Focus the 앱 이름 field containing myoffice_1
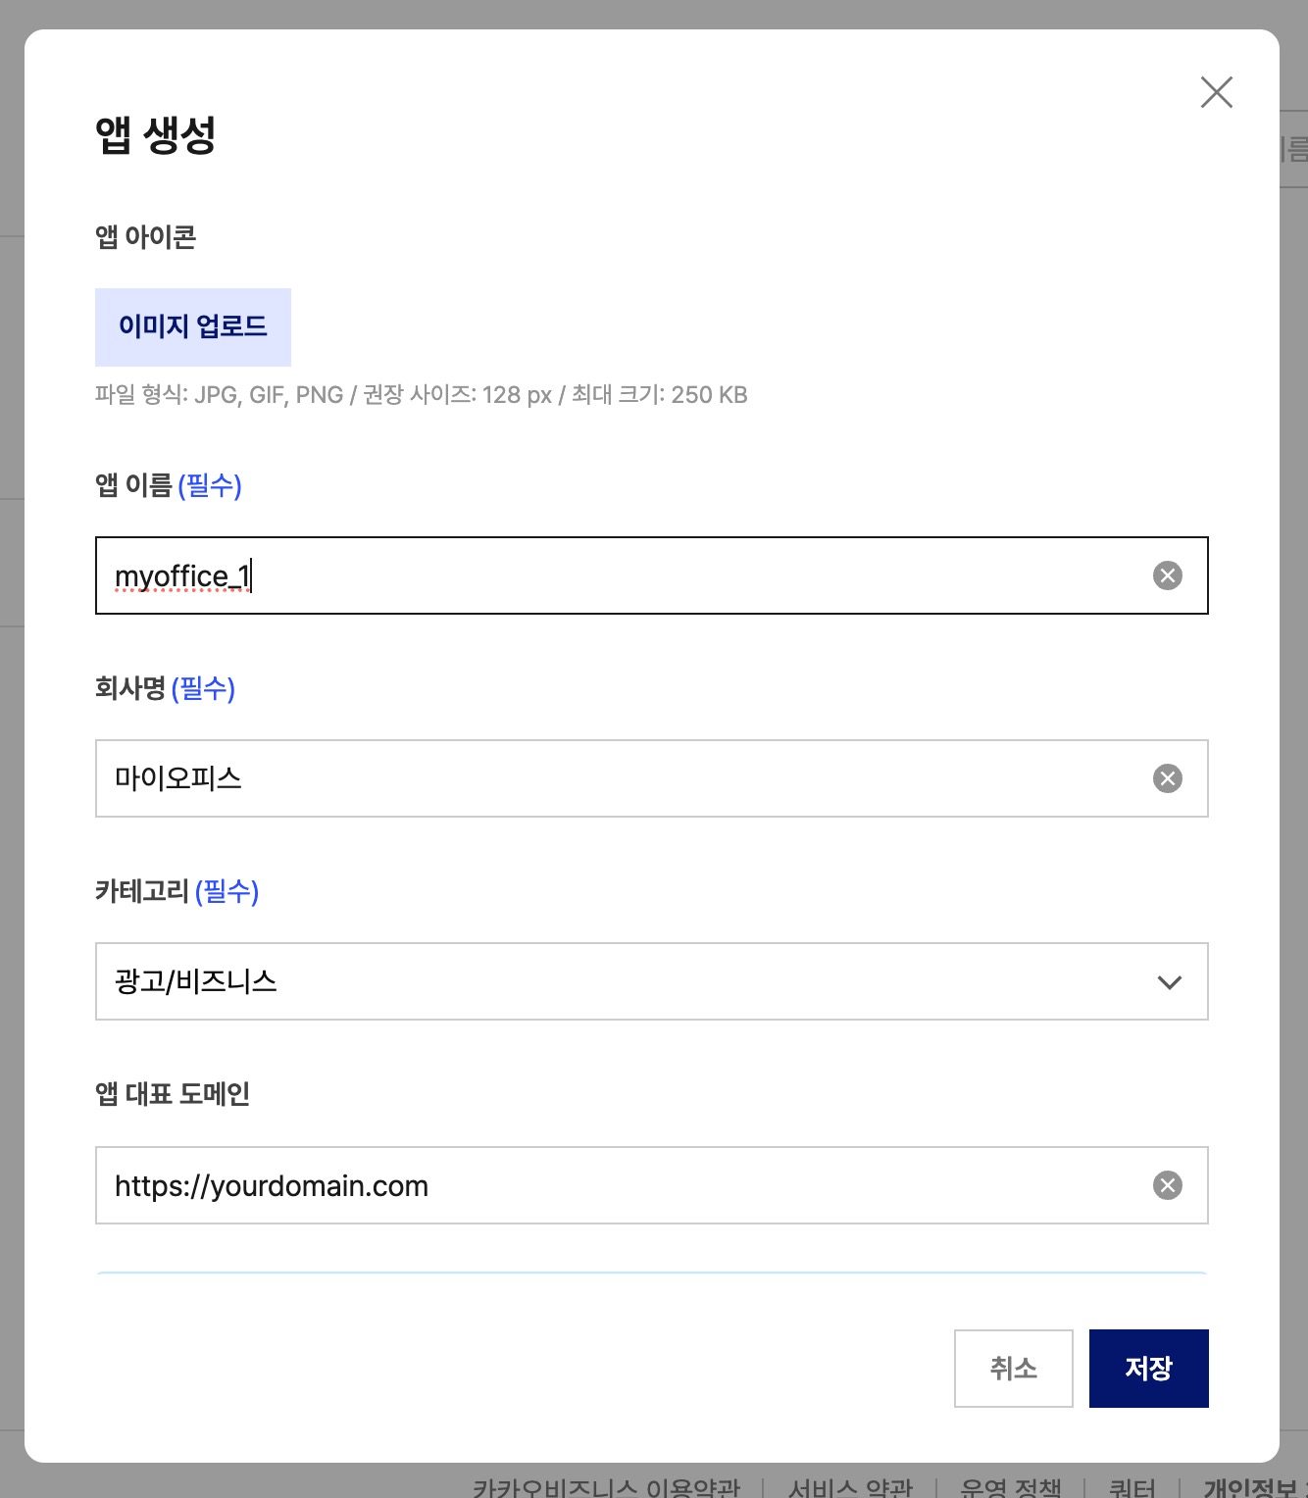This screenshot has width=1308, height=1498. [x=628, y=576]
